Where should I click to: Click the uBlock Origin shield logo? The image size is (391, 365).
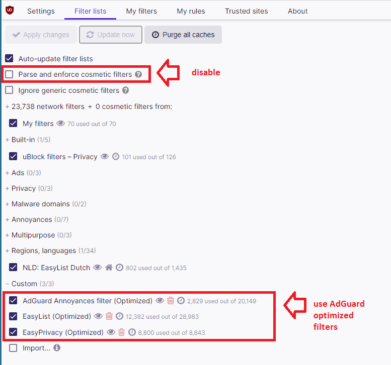(10, 10)
